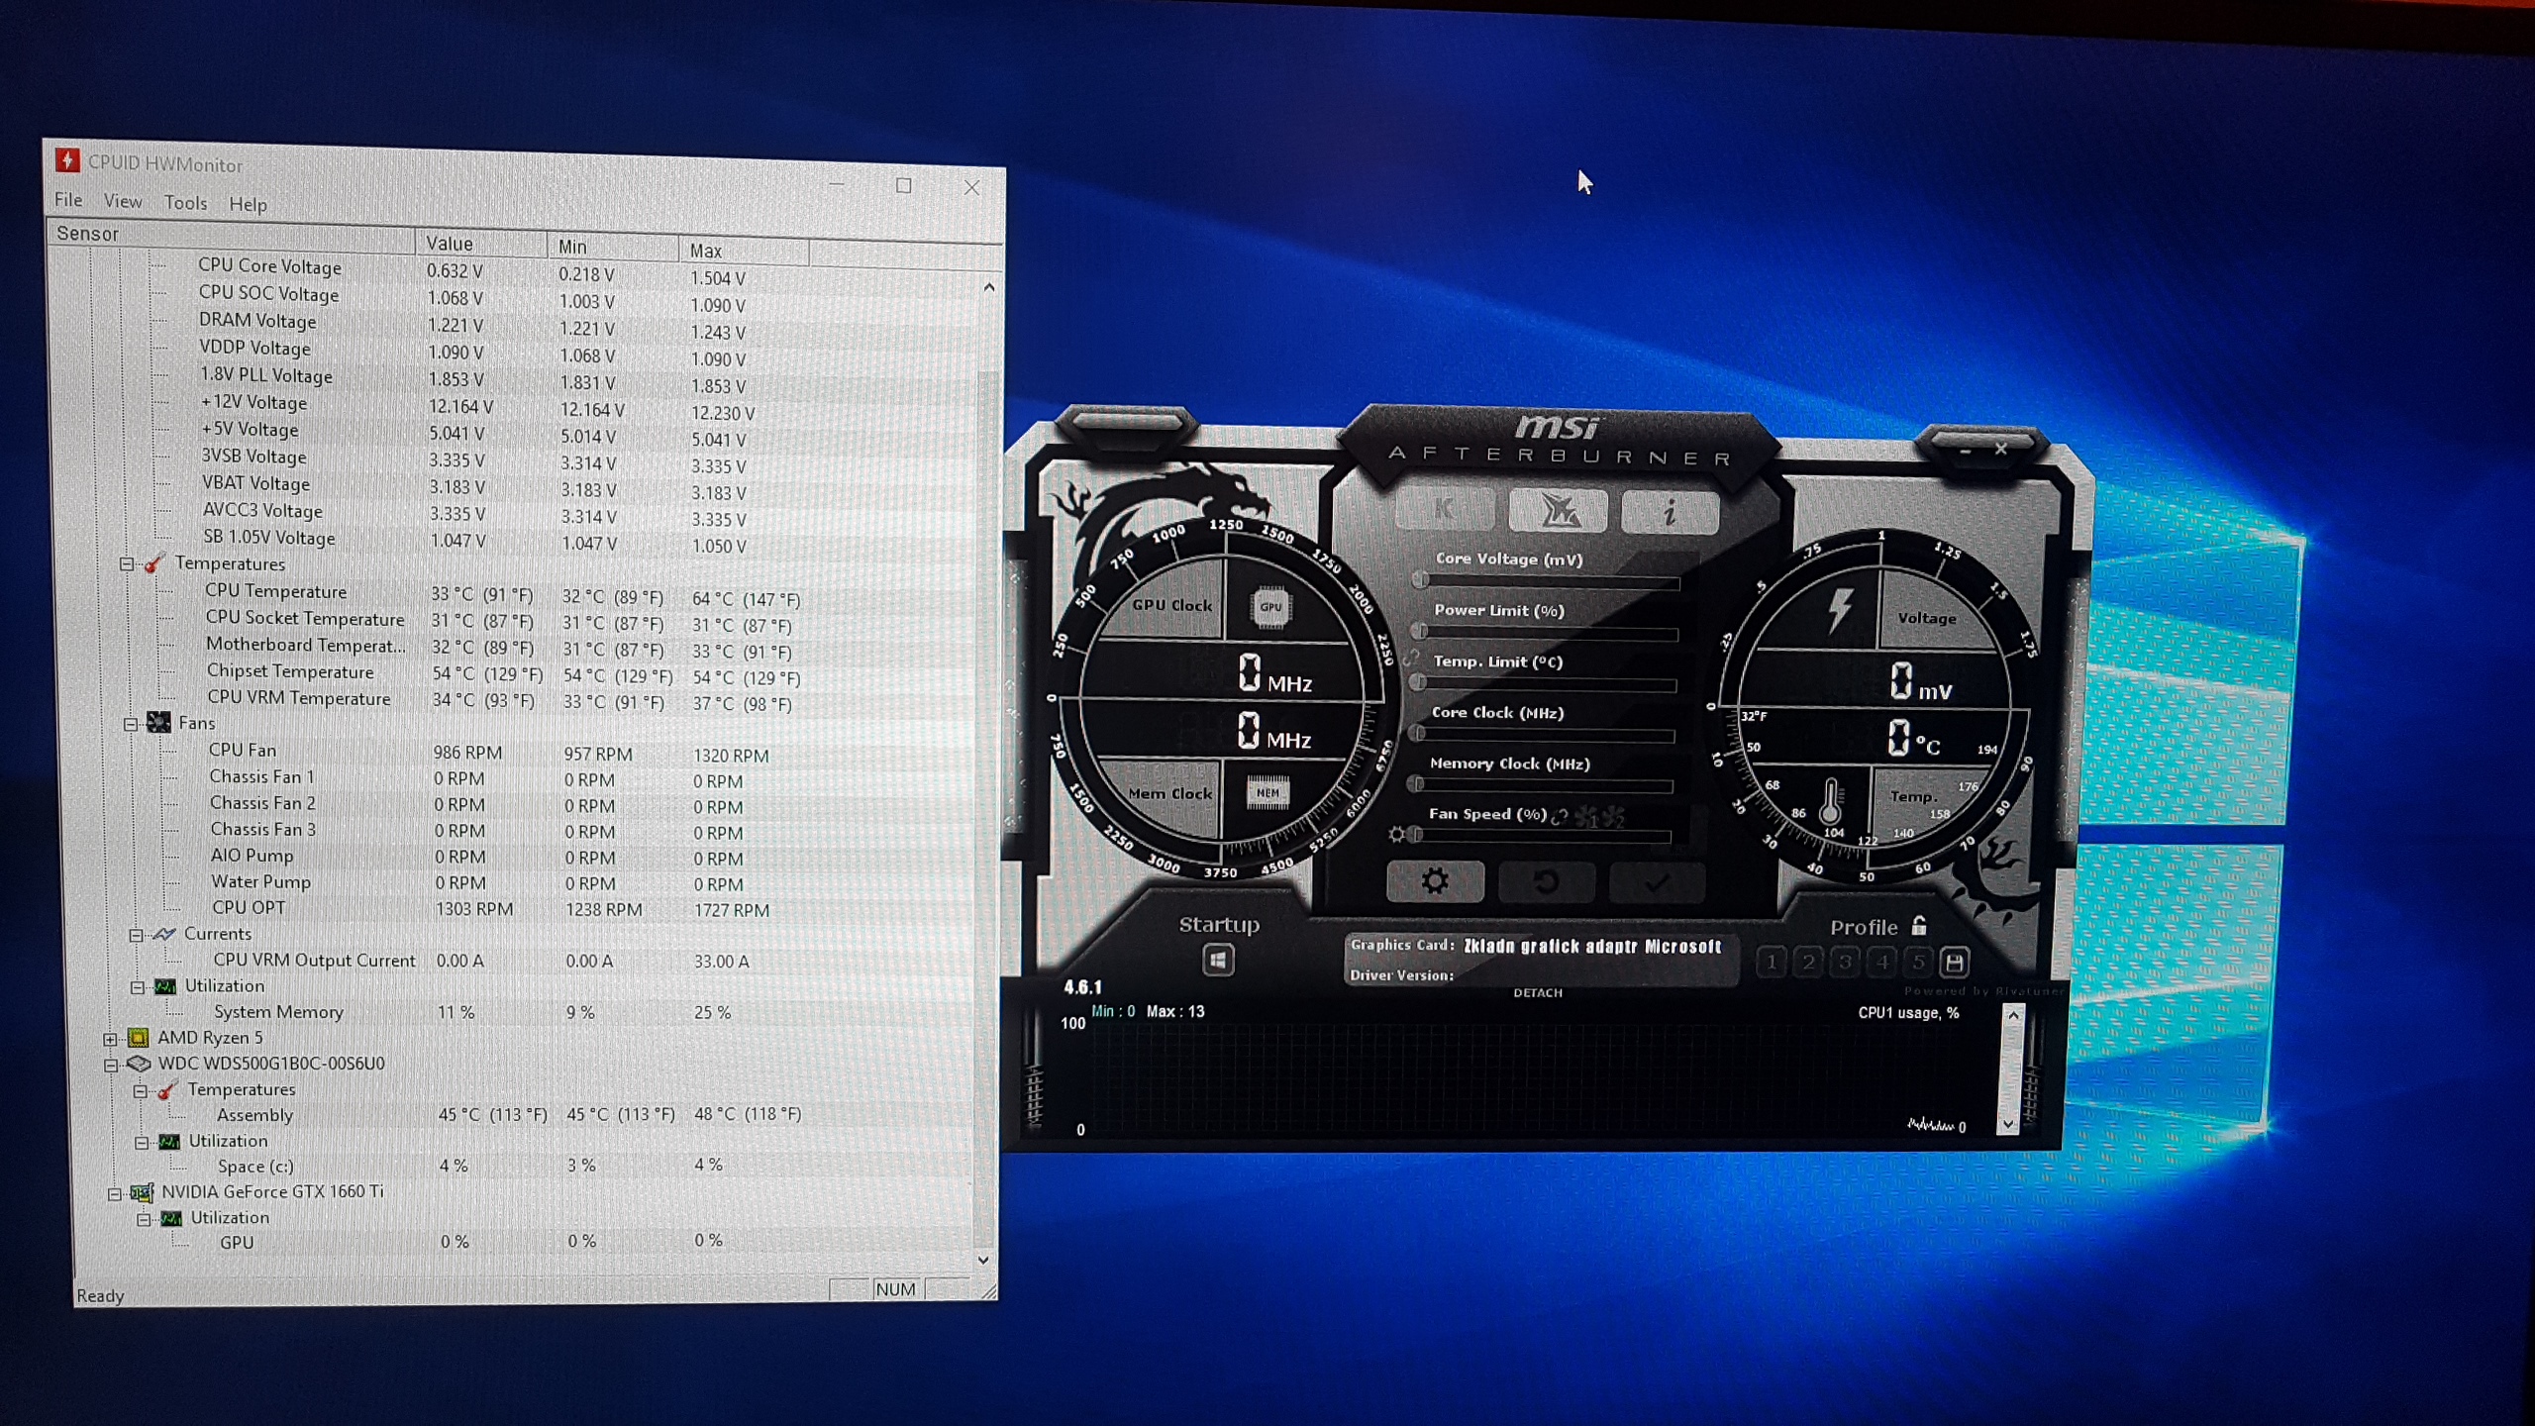
Task: Open the Tools menu in HWMonitor
Action: point(185,203)
